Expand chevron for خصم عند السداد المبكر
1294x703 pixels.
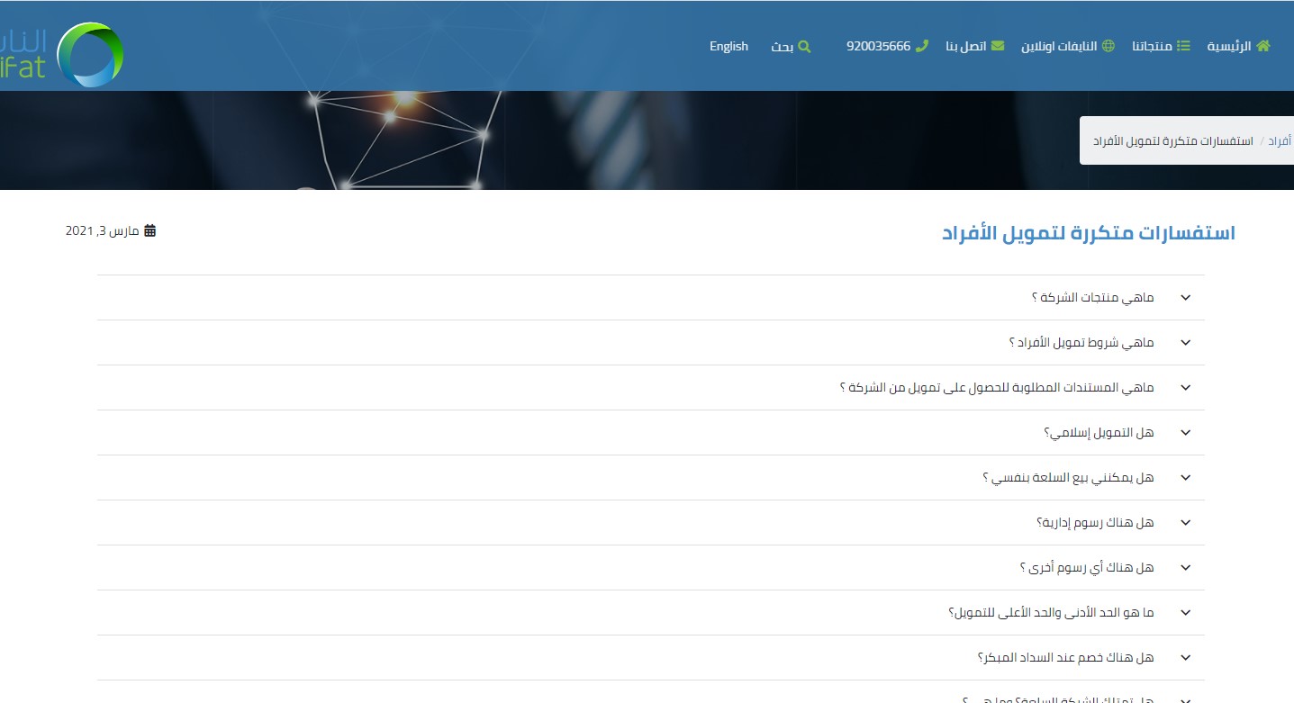pos(1185,658)
